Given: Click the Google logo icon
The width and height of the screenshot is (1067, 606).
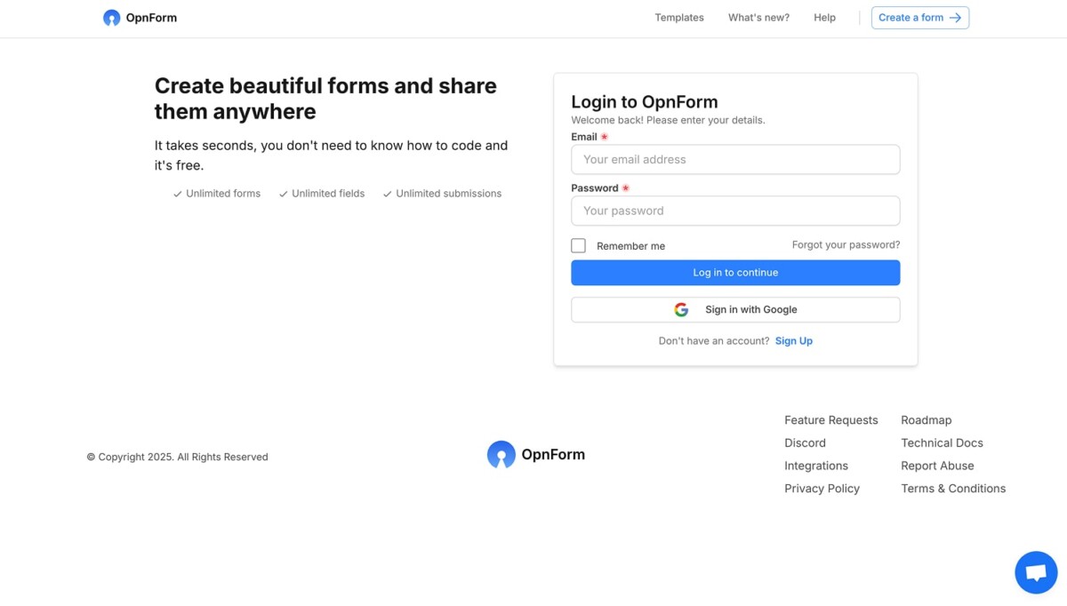Looking at the screenshot, I should click(681, 310).
